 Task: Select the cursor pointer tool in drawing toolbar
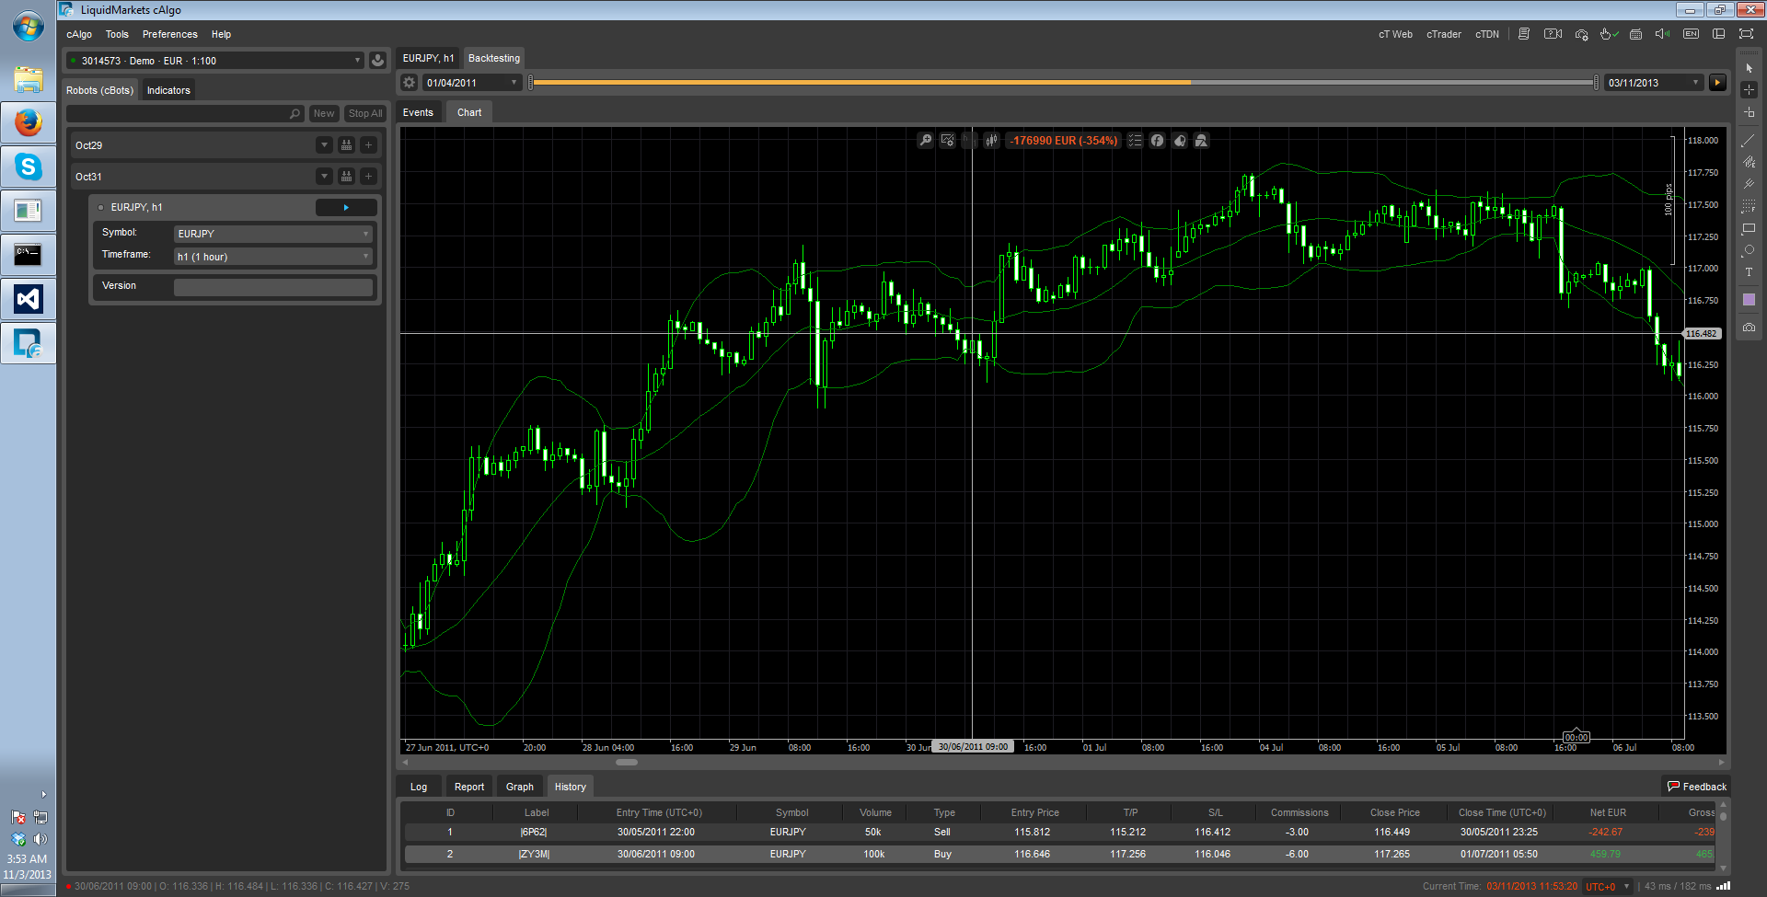[1749, 68]
